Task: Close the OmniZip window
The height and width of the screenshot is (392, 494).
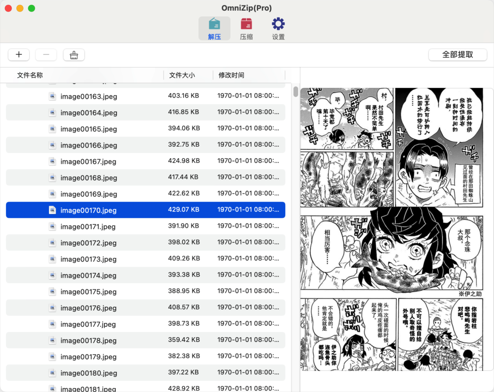Action: coord(9,8)
